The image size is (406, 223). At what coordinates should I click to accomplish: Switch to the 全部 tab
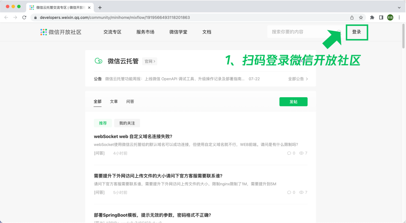click(98, 102)
